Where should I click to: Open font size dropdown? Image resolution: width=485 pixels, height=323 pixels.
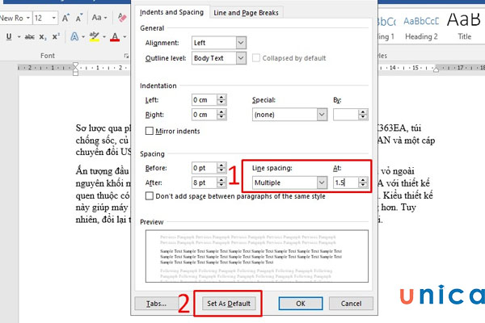(x=54, y=18)
